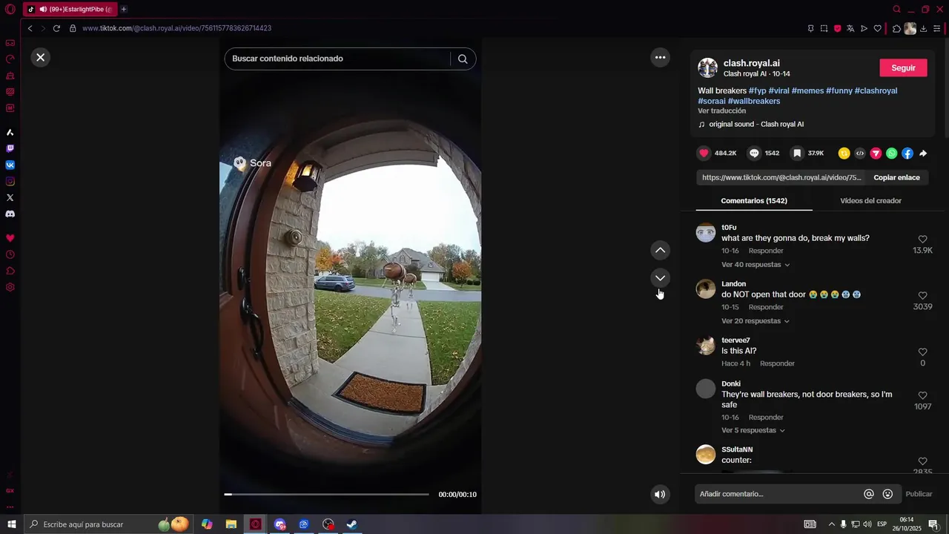Open Instagram in Opera sidebar
This screenshot has height=534, width=949.
click(10, 181)
